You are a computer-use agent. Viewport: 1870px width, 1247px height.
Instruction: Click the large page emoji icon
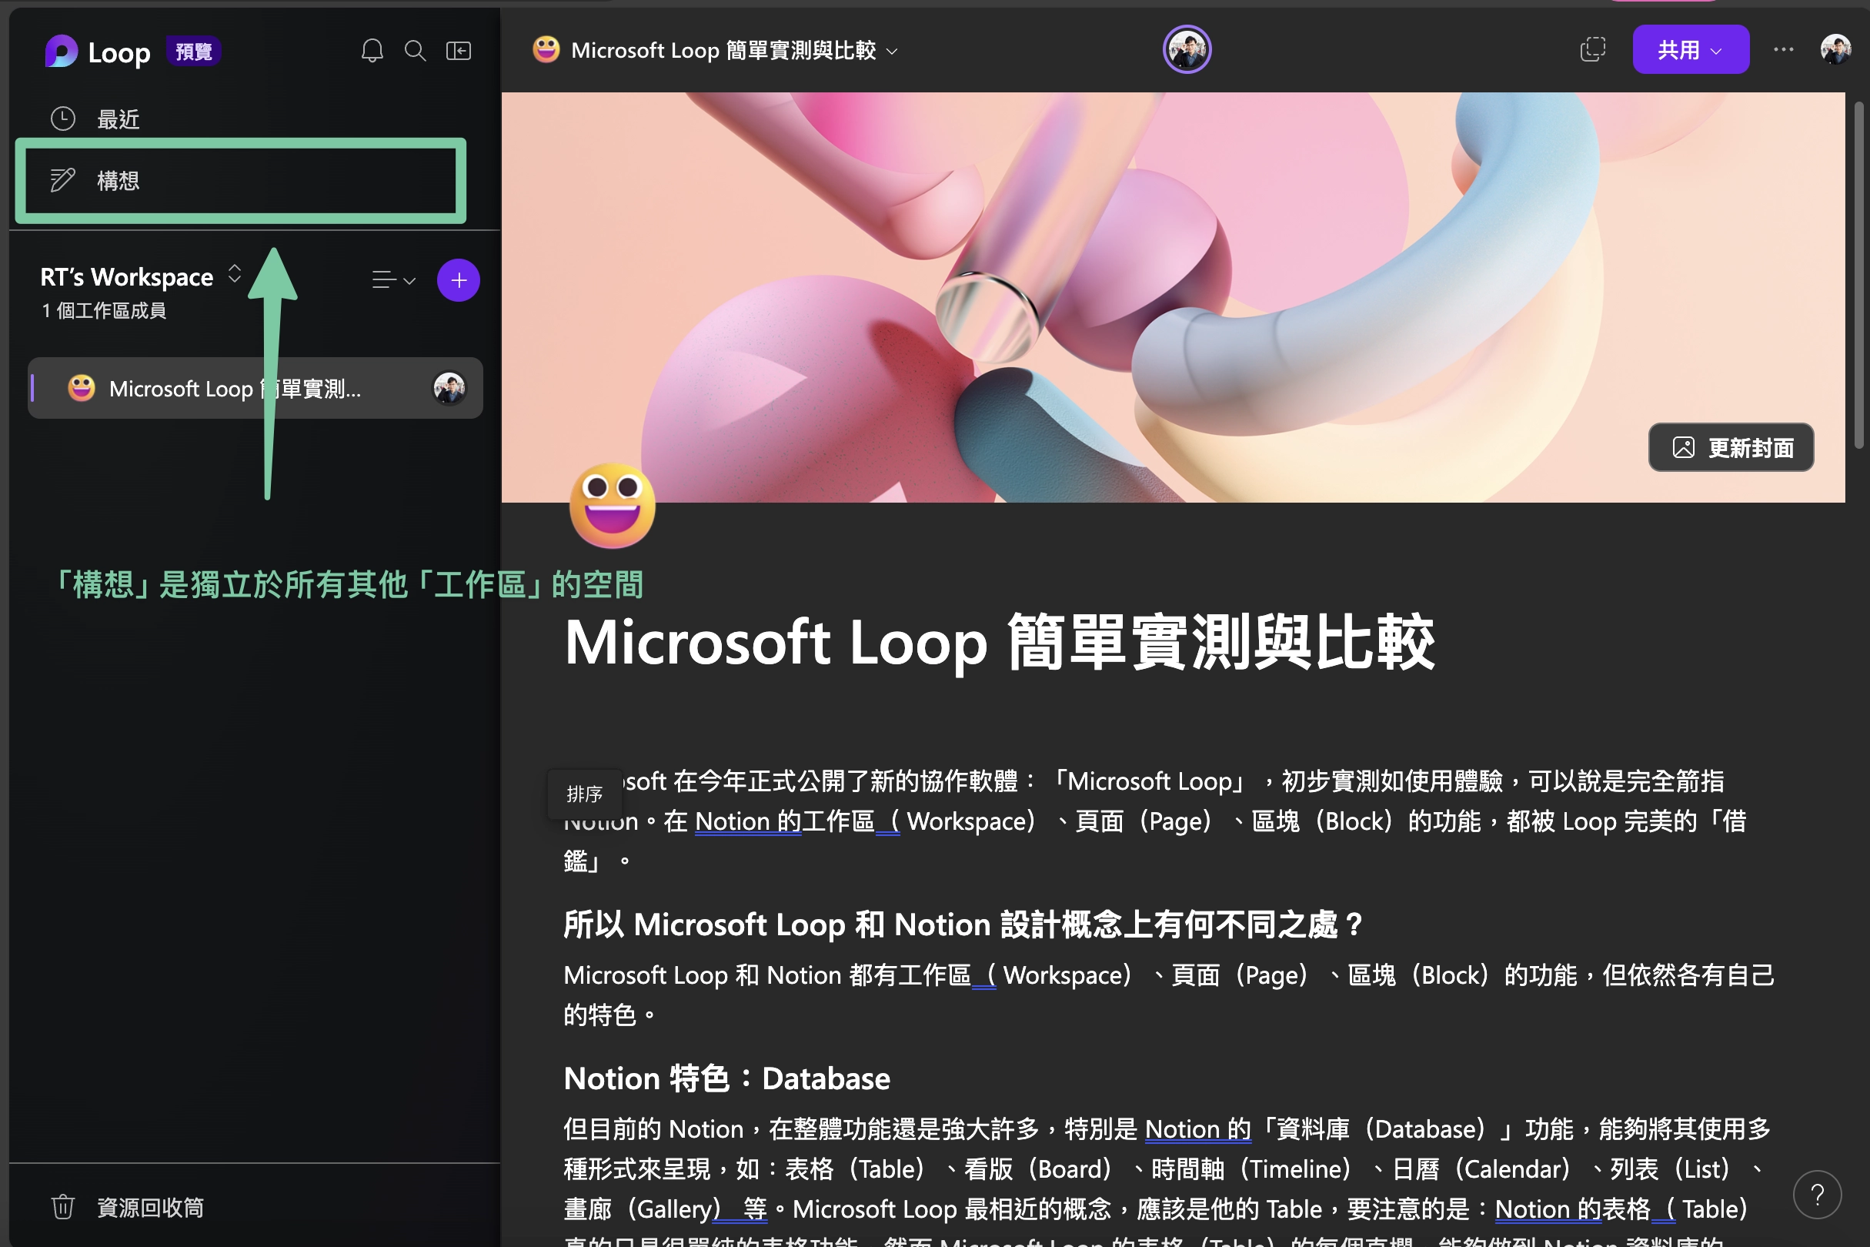coord(613,505)
